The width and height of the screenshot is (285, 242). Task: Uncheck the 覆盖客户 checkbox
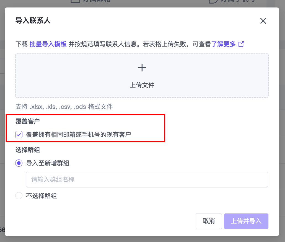[19, 135]
